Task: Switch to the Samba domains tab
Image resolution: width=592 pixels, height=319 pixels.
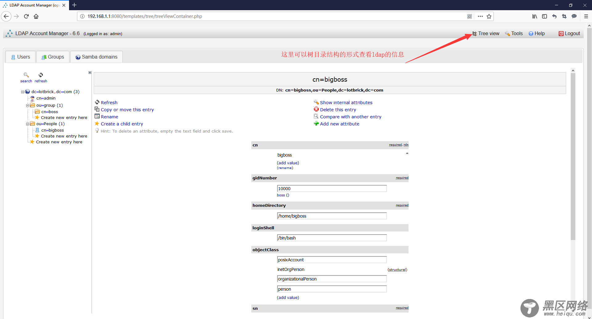Action: click(97, 57)
